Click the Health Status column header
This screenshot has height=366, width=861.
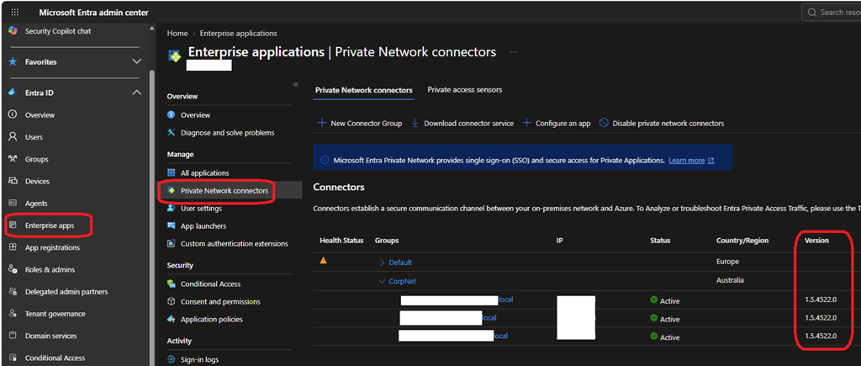341,241
